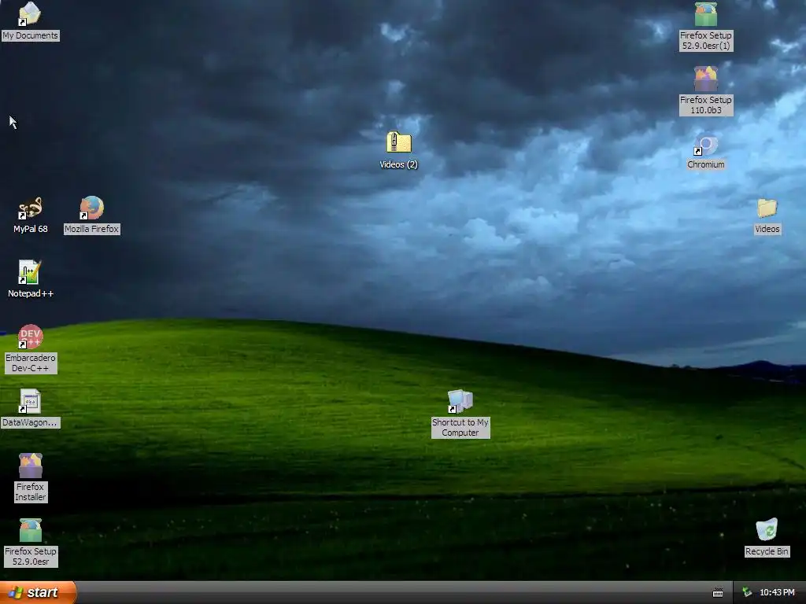Select the Recycle Bin icon
Viewport: 806px width, 604px height.
(x=767, y=529)
